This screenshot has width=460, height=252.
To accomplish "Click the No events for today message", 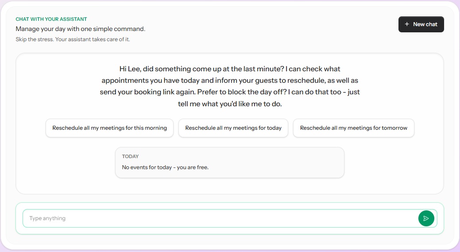I will (x=165, y=167).
